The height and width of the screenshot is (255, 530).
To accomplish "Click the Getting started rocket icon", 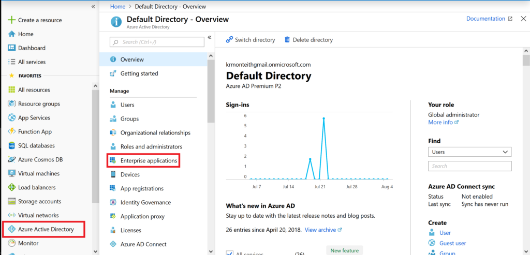I will click(113, 73).
